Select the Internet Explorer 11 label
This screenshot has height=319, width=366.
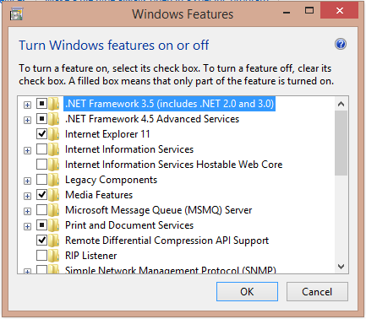107,134
